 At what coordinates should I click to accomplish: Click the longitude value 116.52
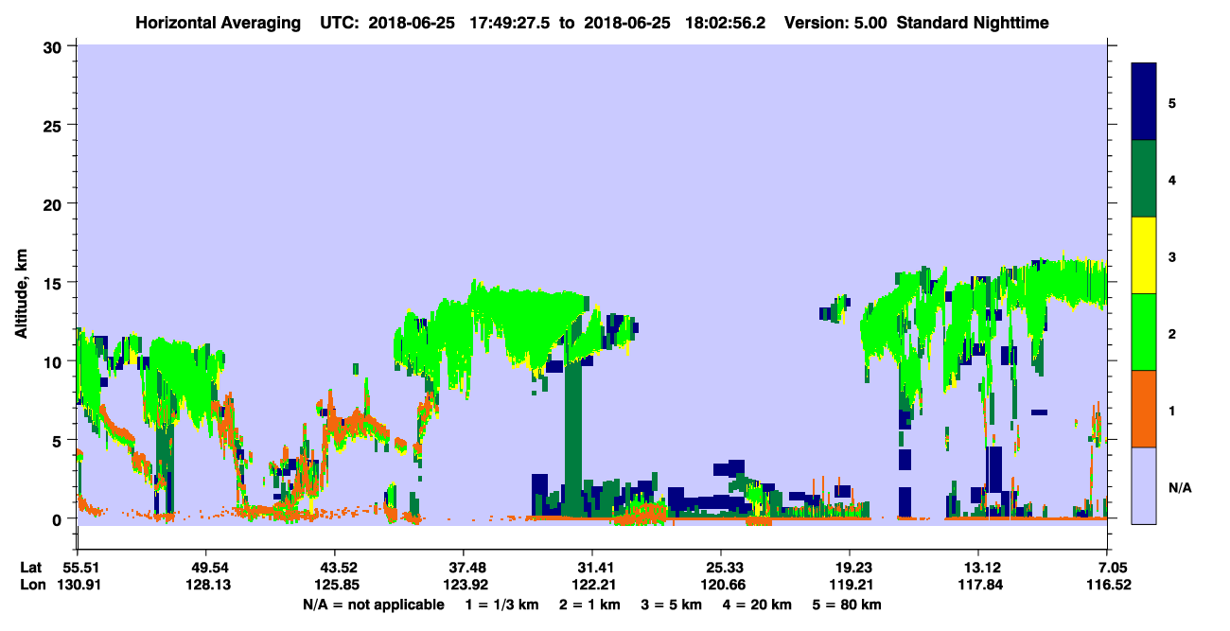click(x=1107, y=585)
